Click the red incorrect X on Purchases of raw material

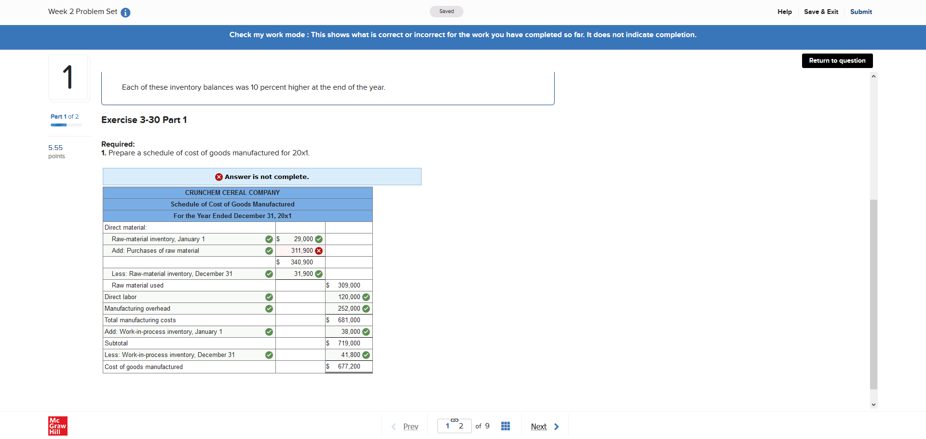point(318,250)
